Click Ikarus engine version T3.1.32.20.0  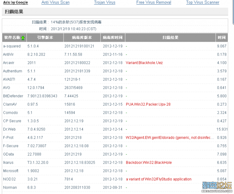[x=38, y=163]
